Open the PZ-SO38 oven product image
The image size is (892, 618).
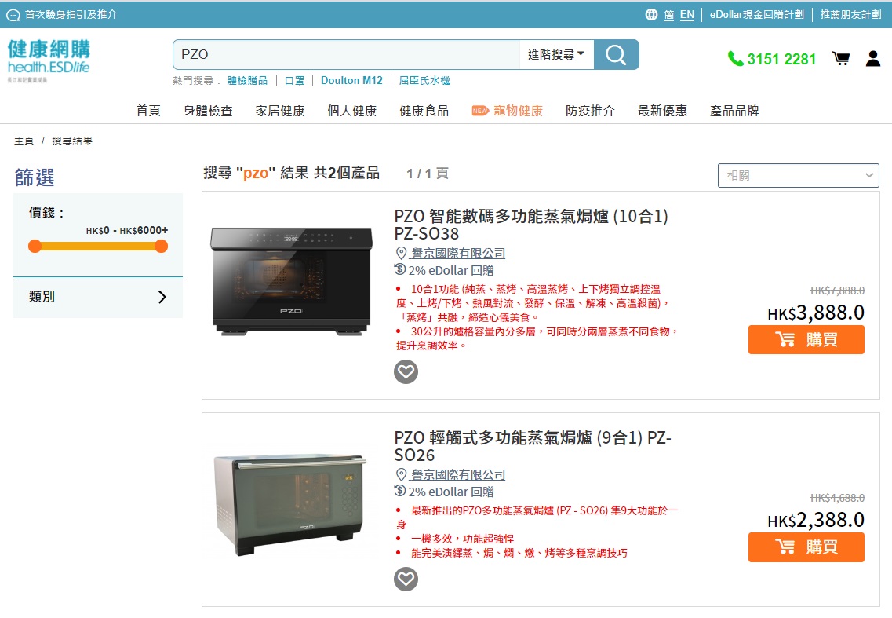pyautogui.click(x=292, y=281)
